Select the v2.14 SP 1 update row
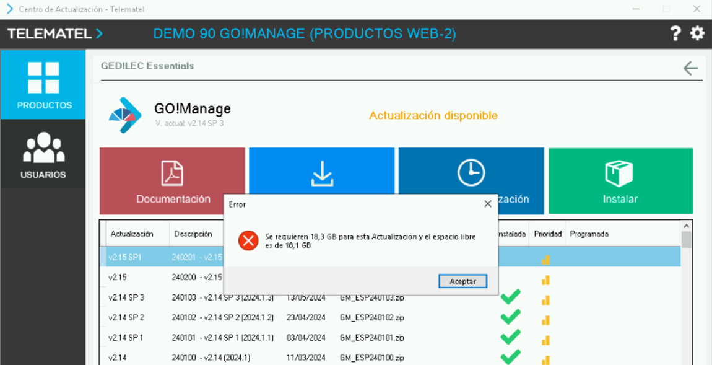712x365 pixels. (x=390, y=338)
